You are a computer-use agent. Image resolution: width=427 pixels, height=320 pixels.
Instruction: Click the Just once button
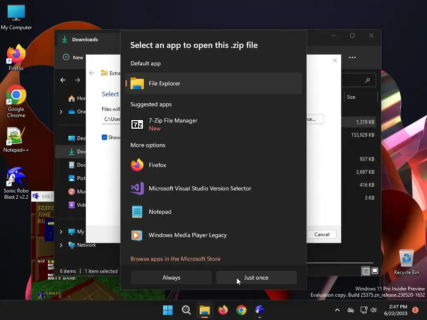coord(256,277)
